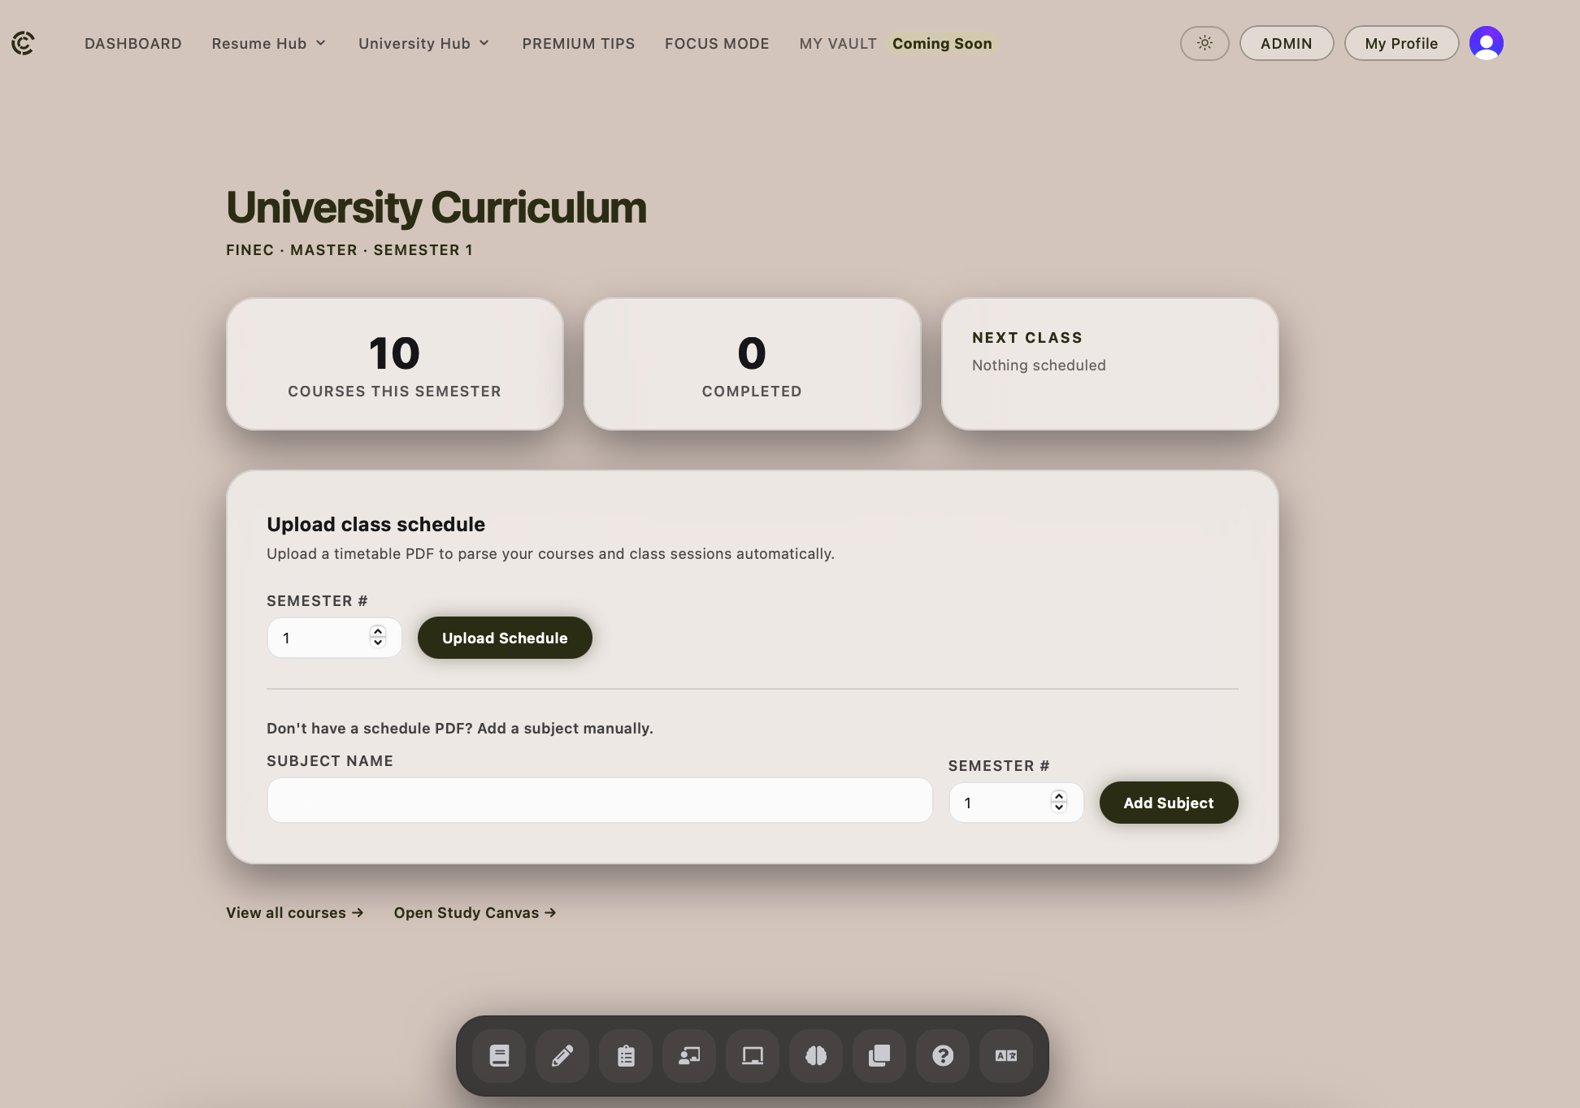
Task: Decrement the Add Subject Semester # stepper
Action: [1059, 807]
